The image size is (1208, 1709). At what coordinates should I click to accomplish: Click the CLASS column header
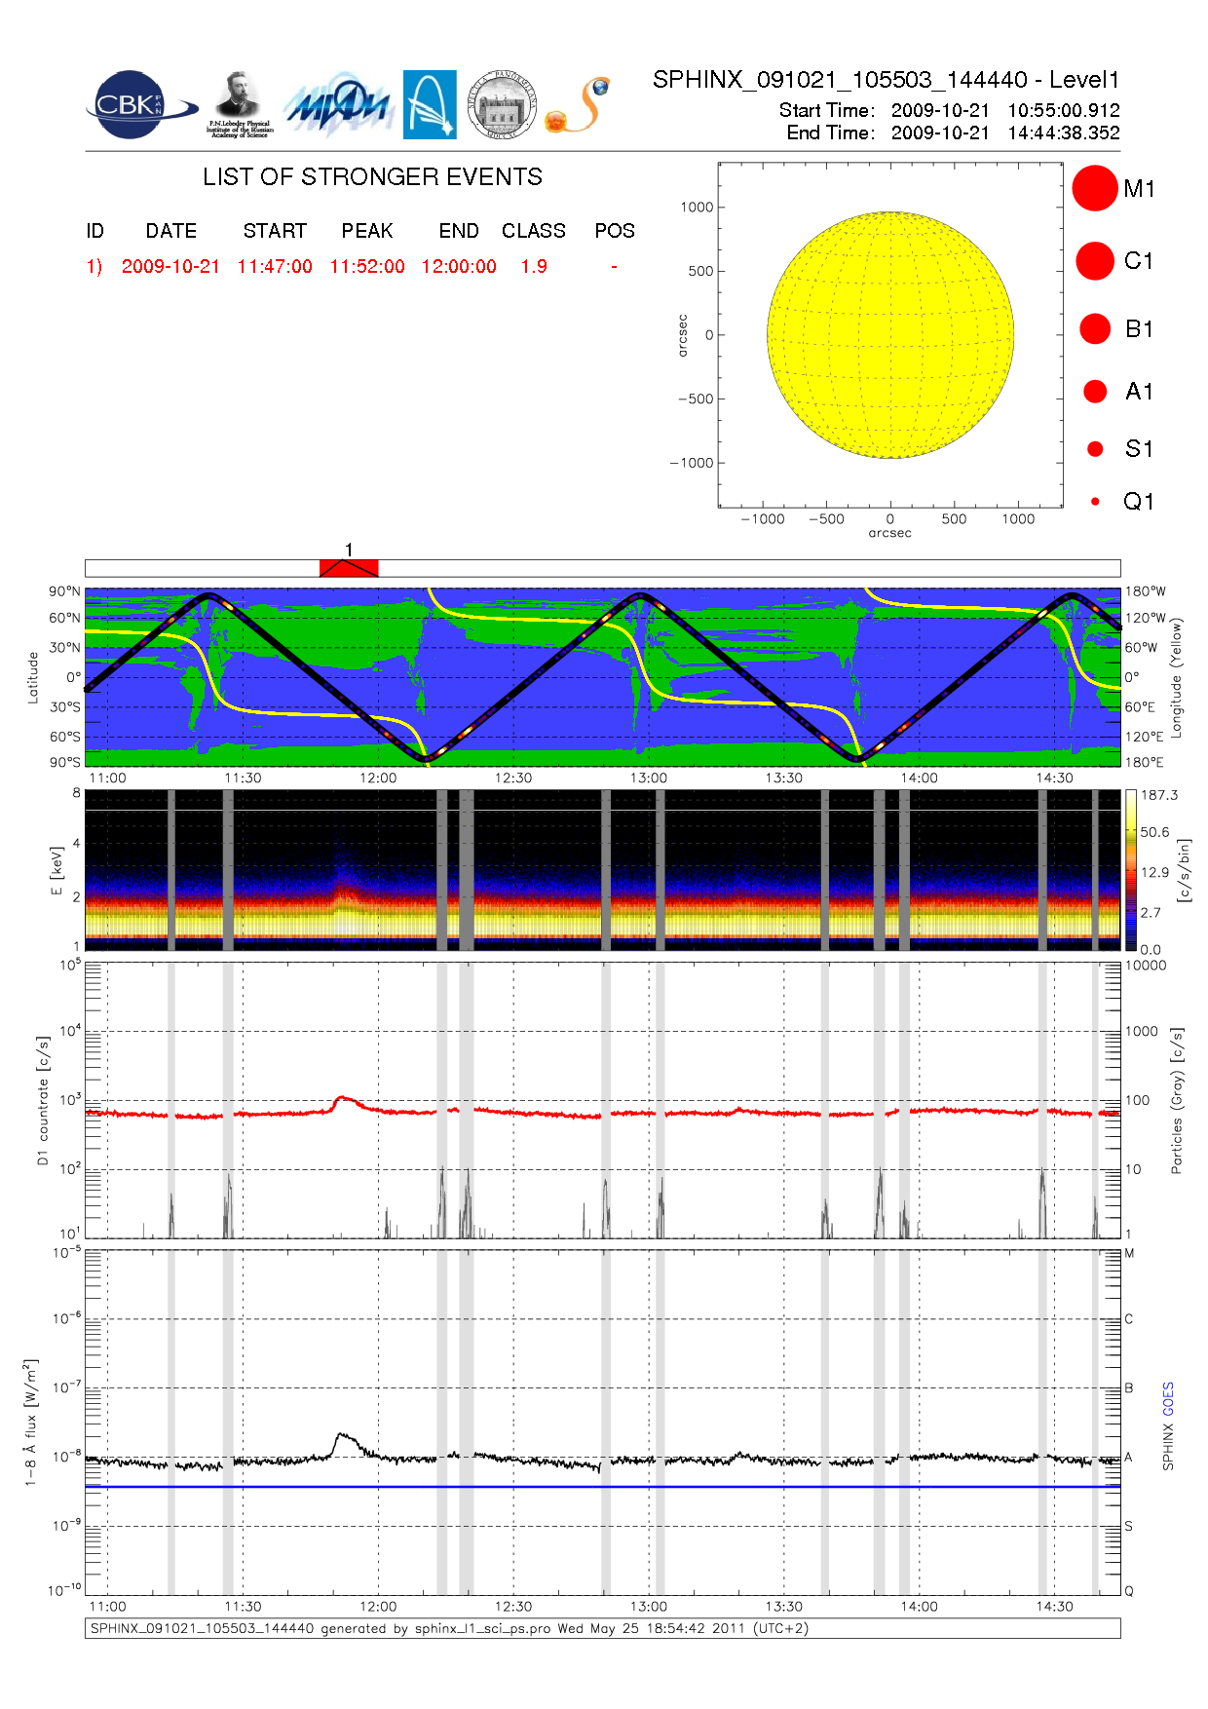pos(533,231)
